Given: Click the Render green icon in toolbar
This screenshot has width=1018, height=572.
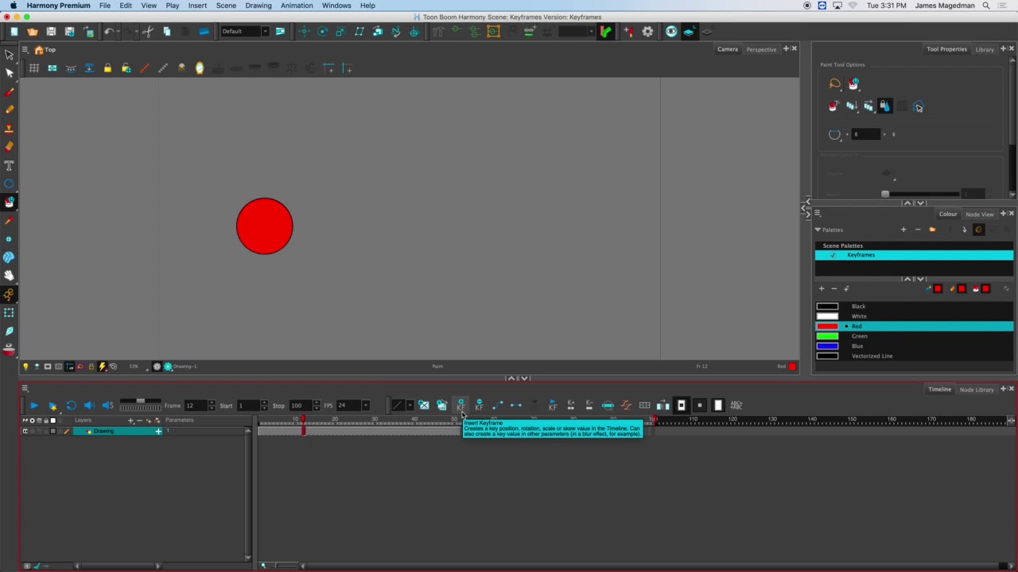Looking at the screenshot, I should click(605, 32).
